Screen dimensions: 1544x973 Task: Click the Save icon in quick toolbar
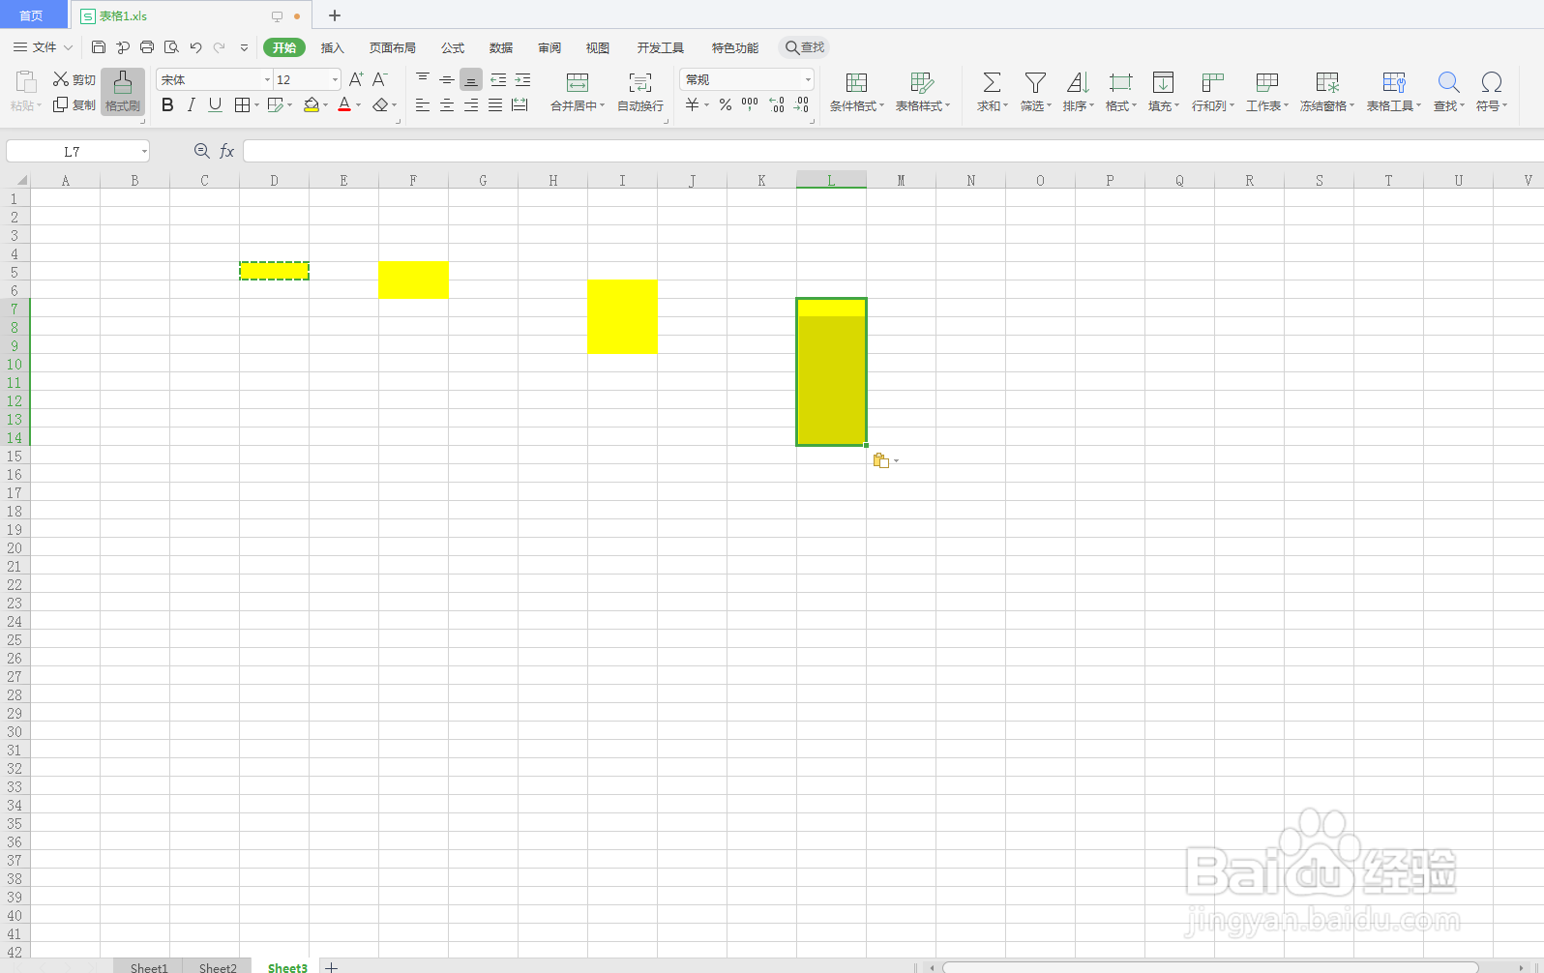99,46
